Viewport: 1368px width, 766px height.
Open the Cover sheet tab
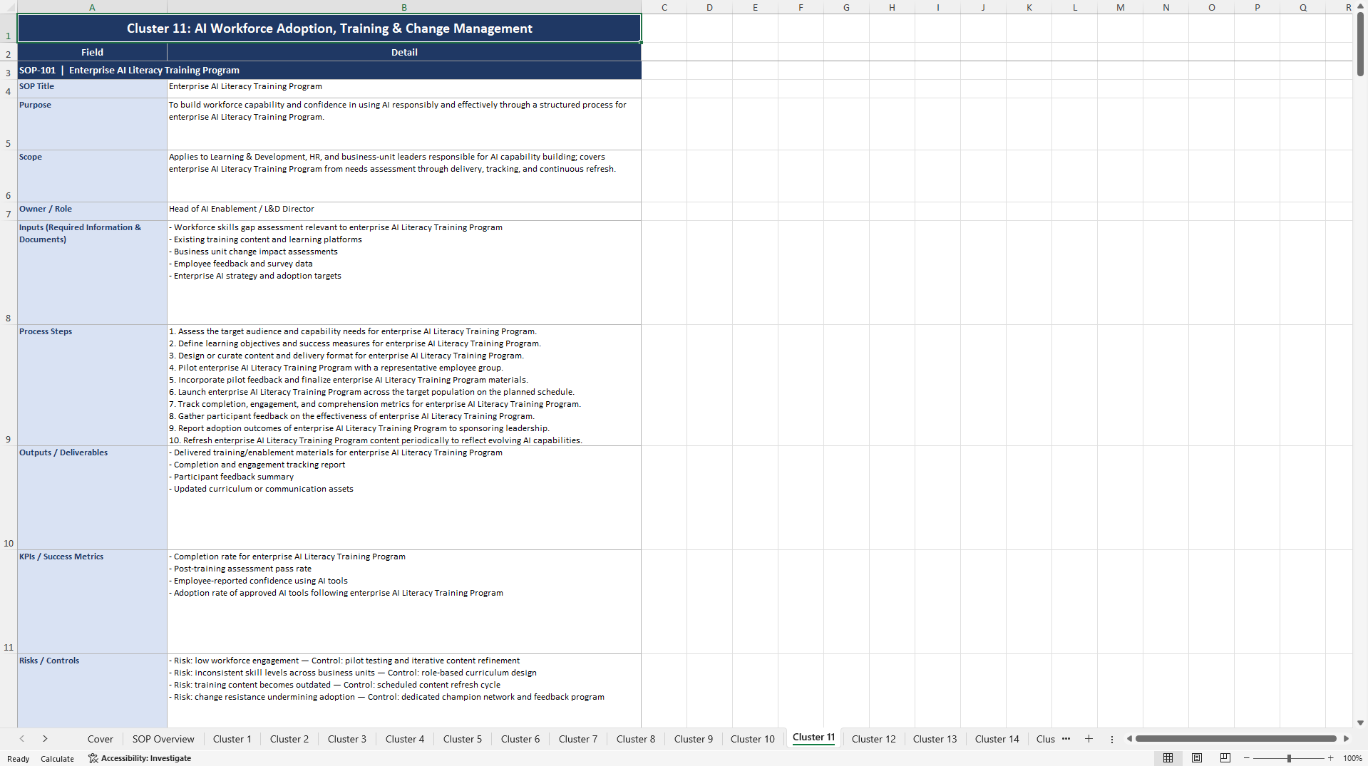(101, 739)
